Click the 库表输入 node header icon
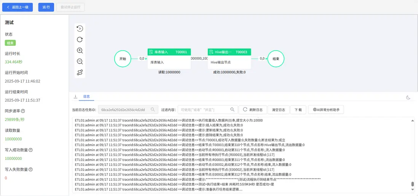 (151, 52)
